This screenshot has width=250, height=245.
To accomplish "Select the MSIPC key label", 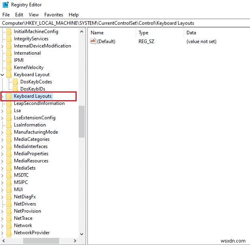I will coord(21,182).
